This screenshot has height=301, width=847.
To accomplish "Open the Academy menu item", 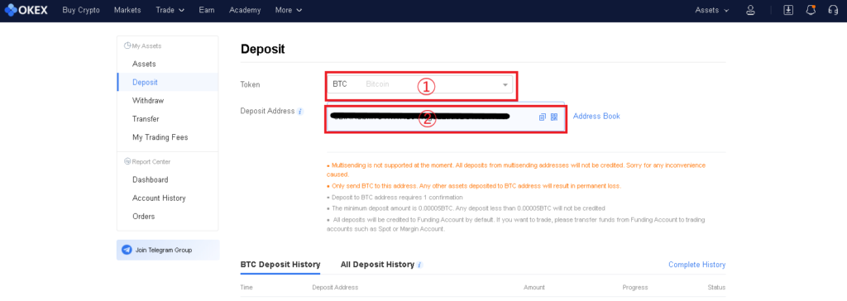I will (245, 10).
